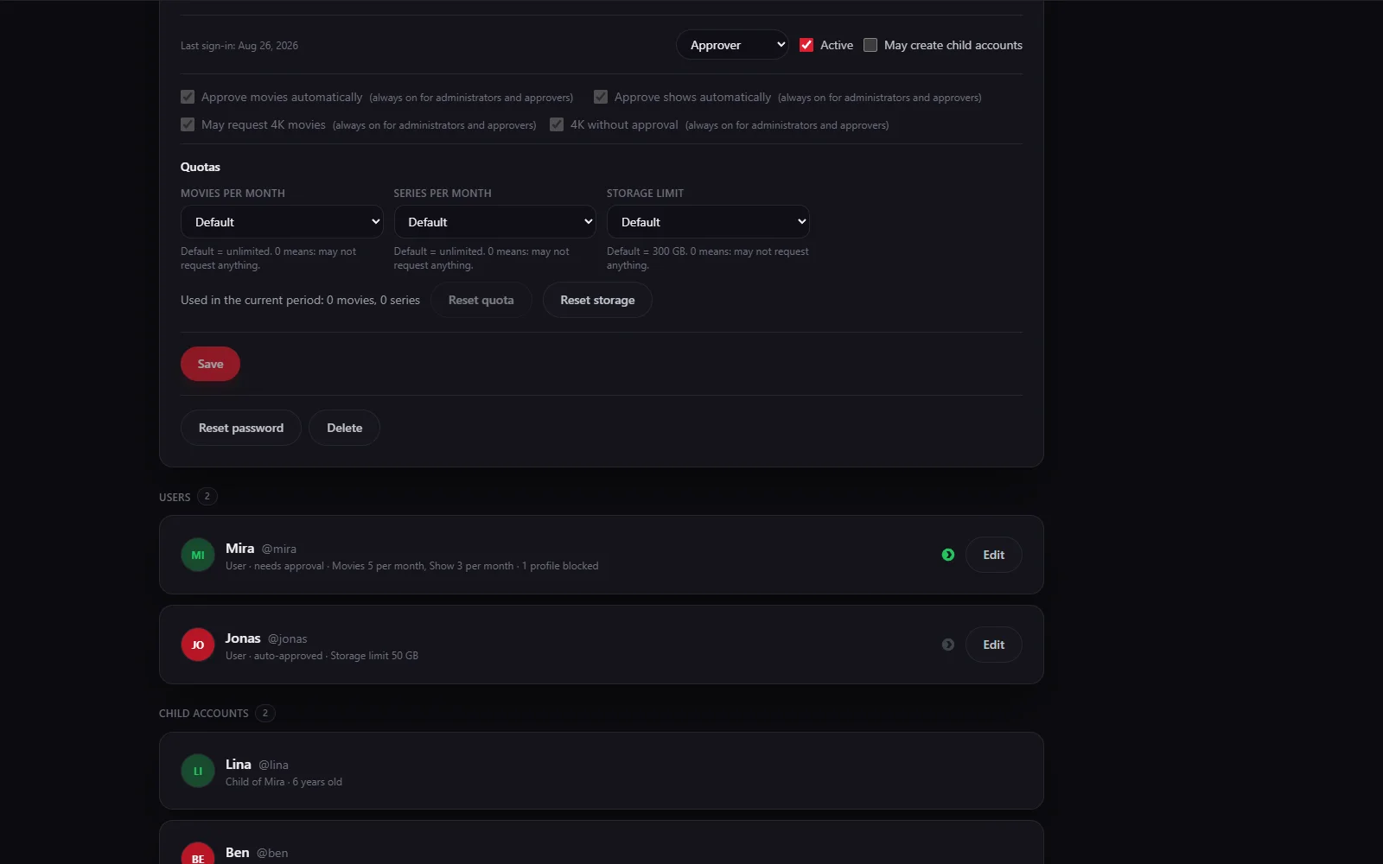
Task: Click the @jonas username text
Action: click(x=288, y=638)
